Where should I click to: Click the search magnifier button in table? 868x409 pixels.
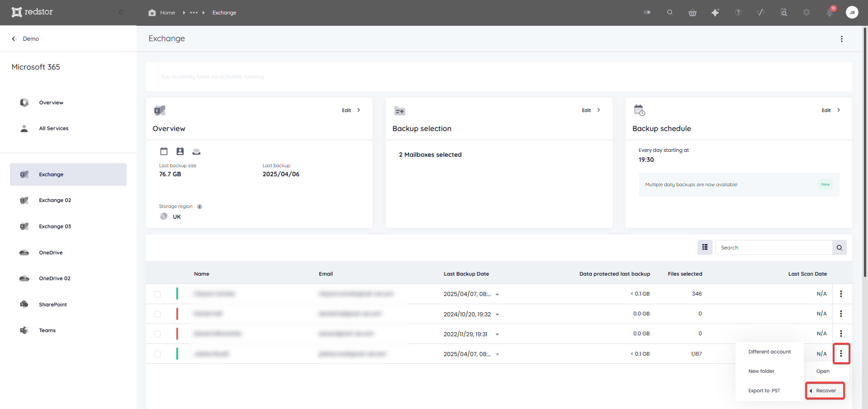pos(840,248)
